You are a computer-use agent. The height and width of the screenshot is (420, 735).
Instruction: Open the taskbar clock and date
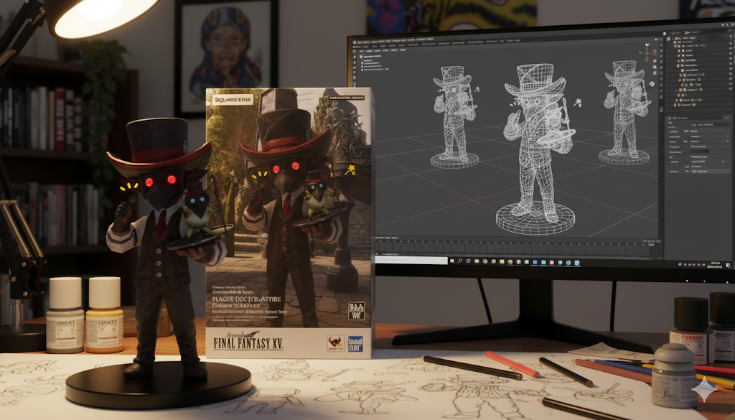[715, 265]
